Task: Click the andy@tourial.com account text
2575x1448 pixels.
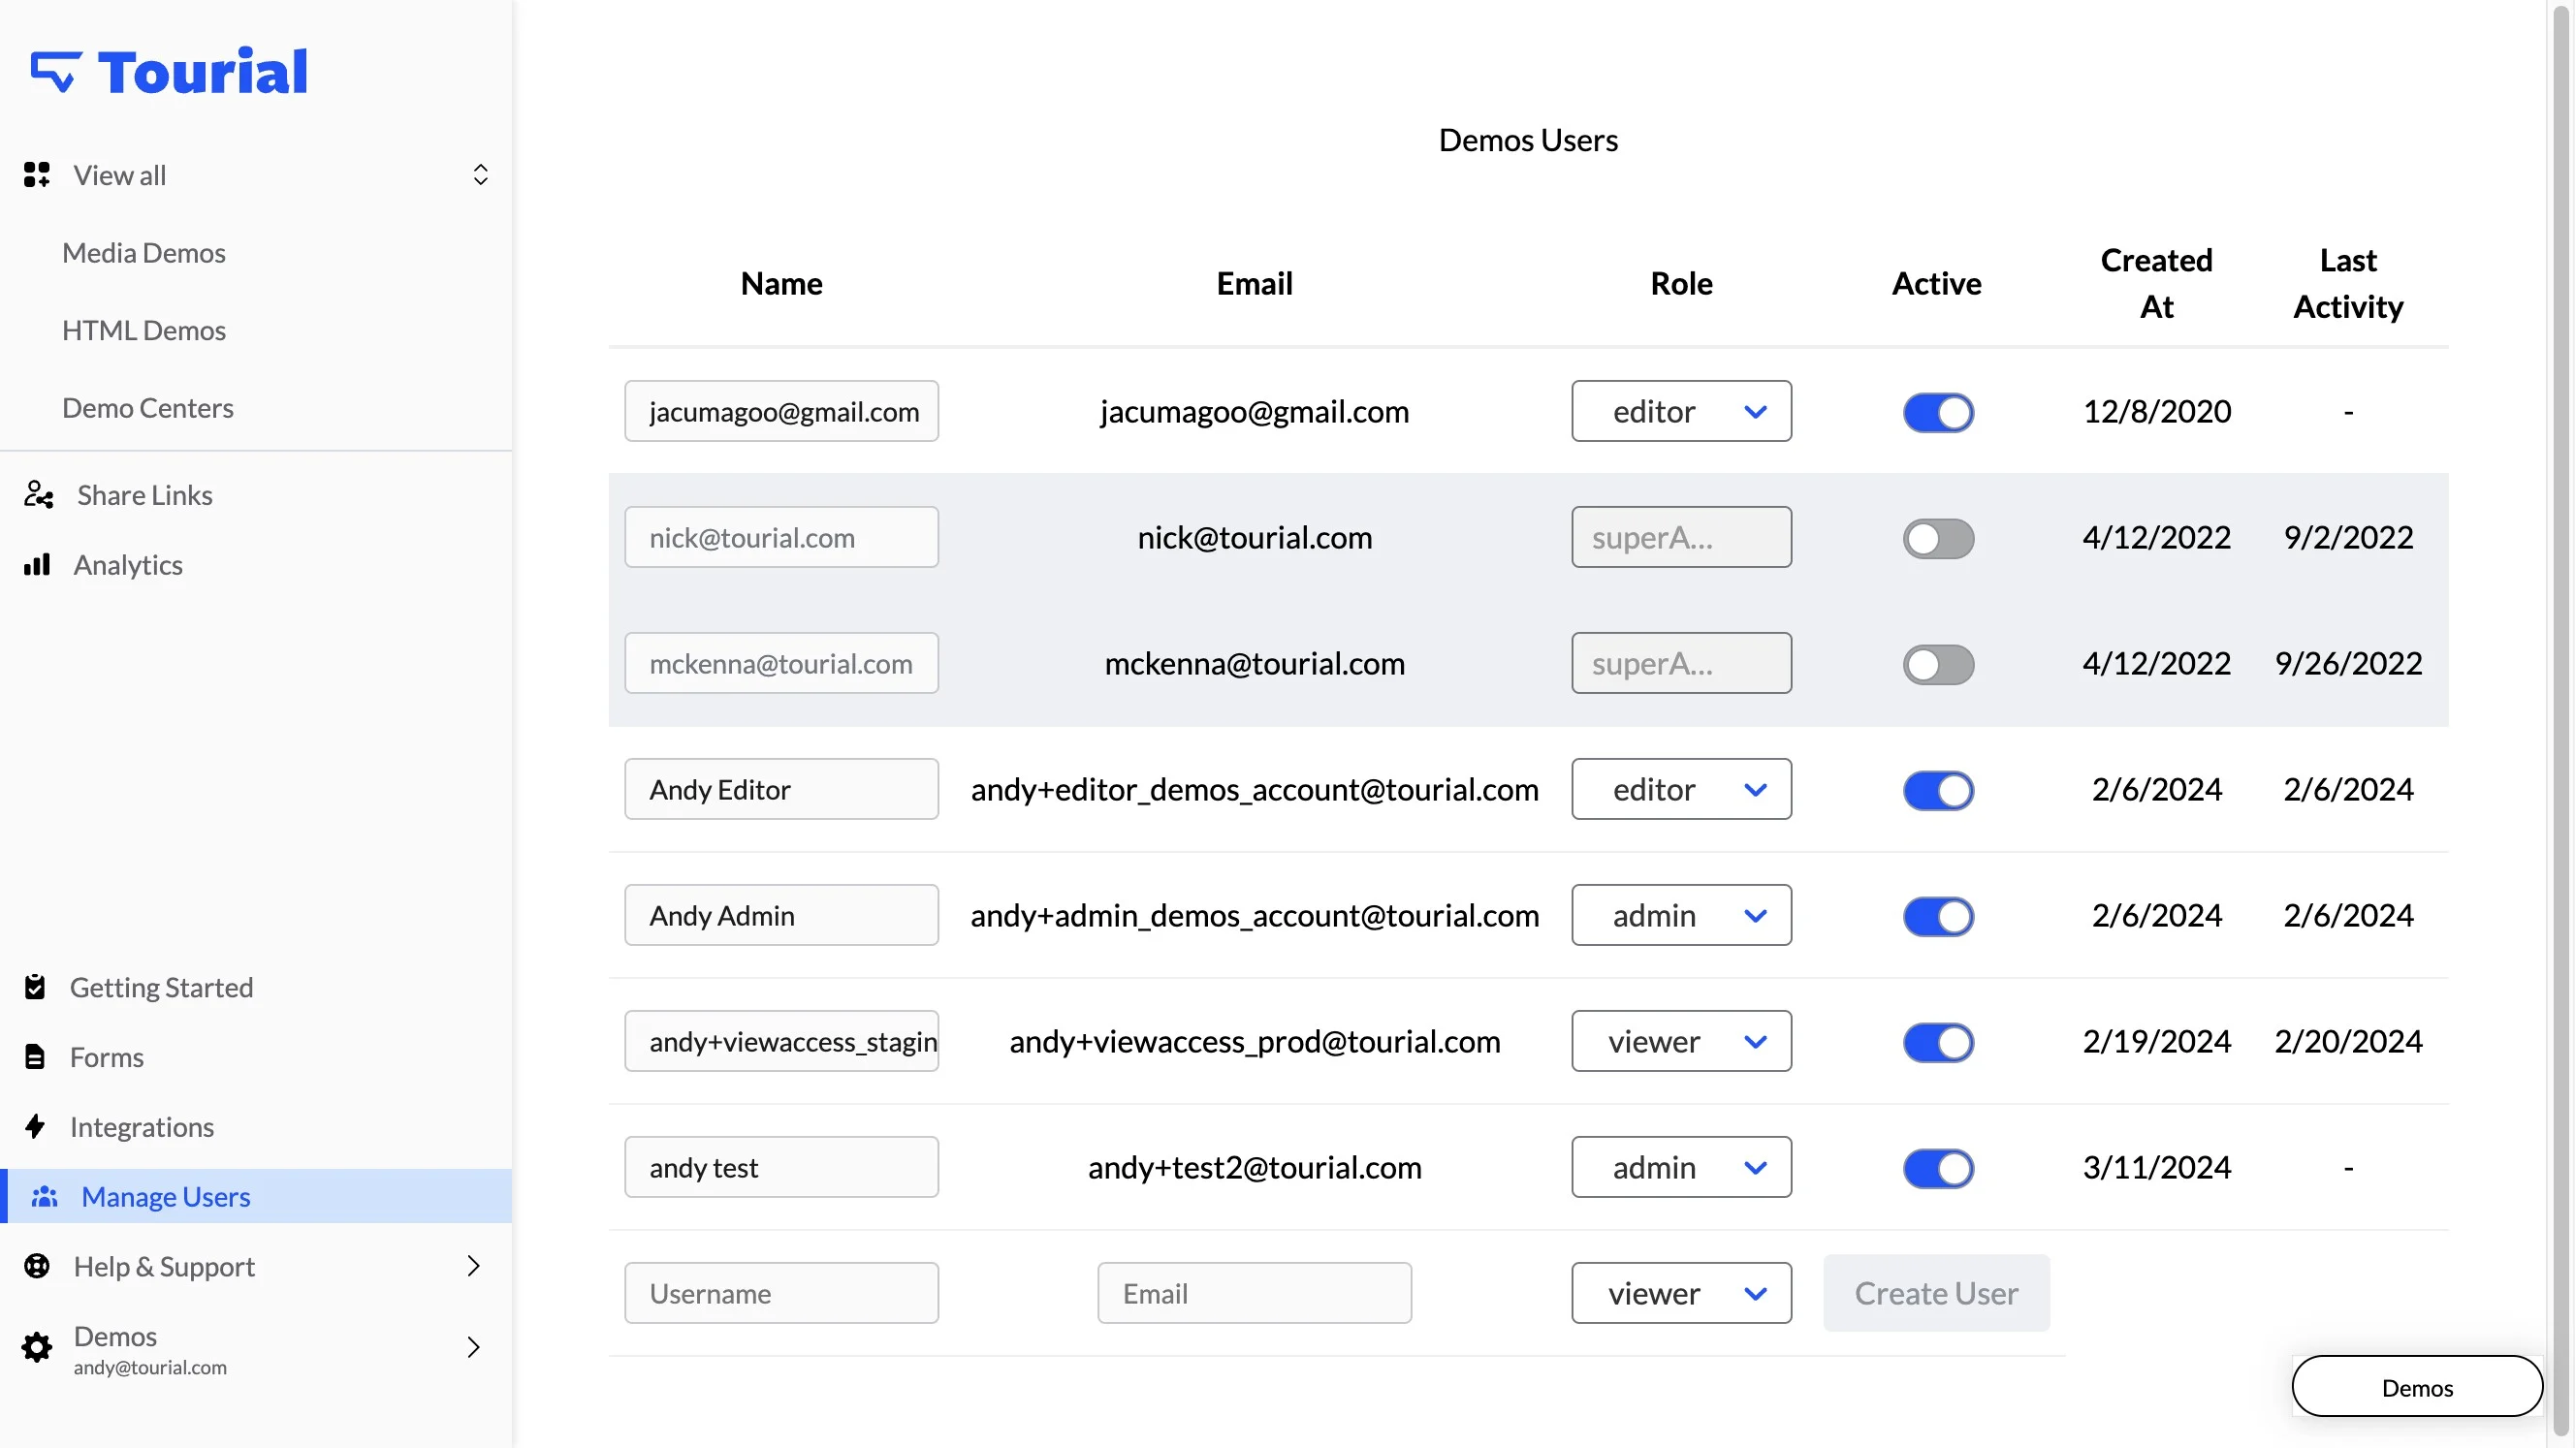Action: (x=150, y=1367)
